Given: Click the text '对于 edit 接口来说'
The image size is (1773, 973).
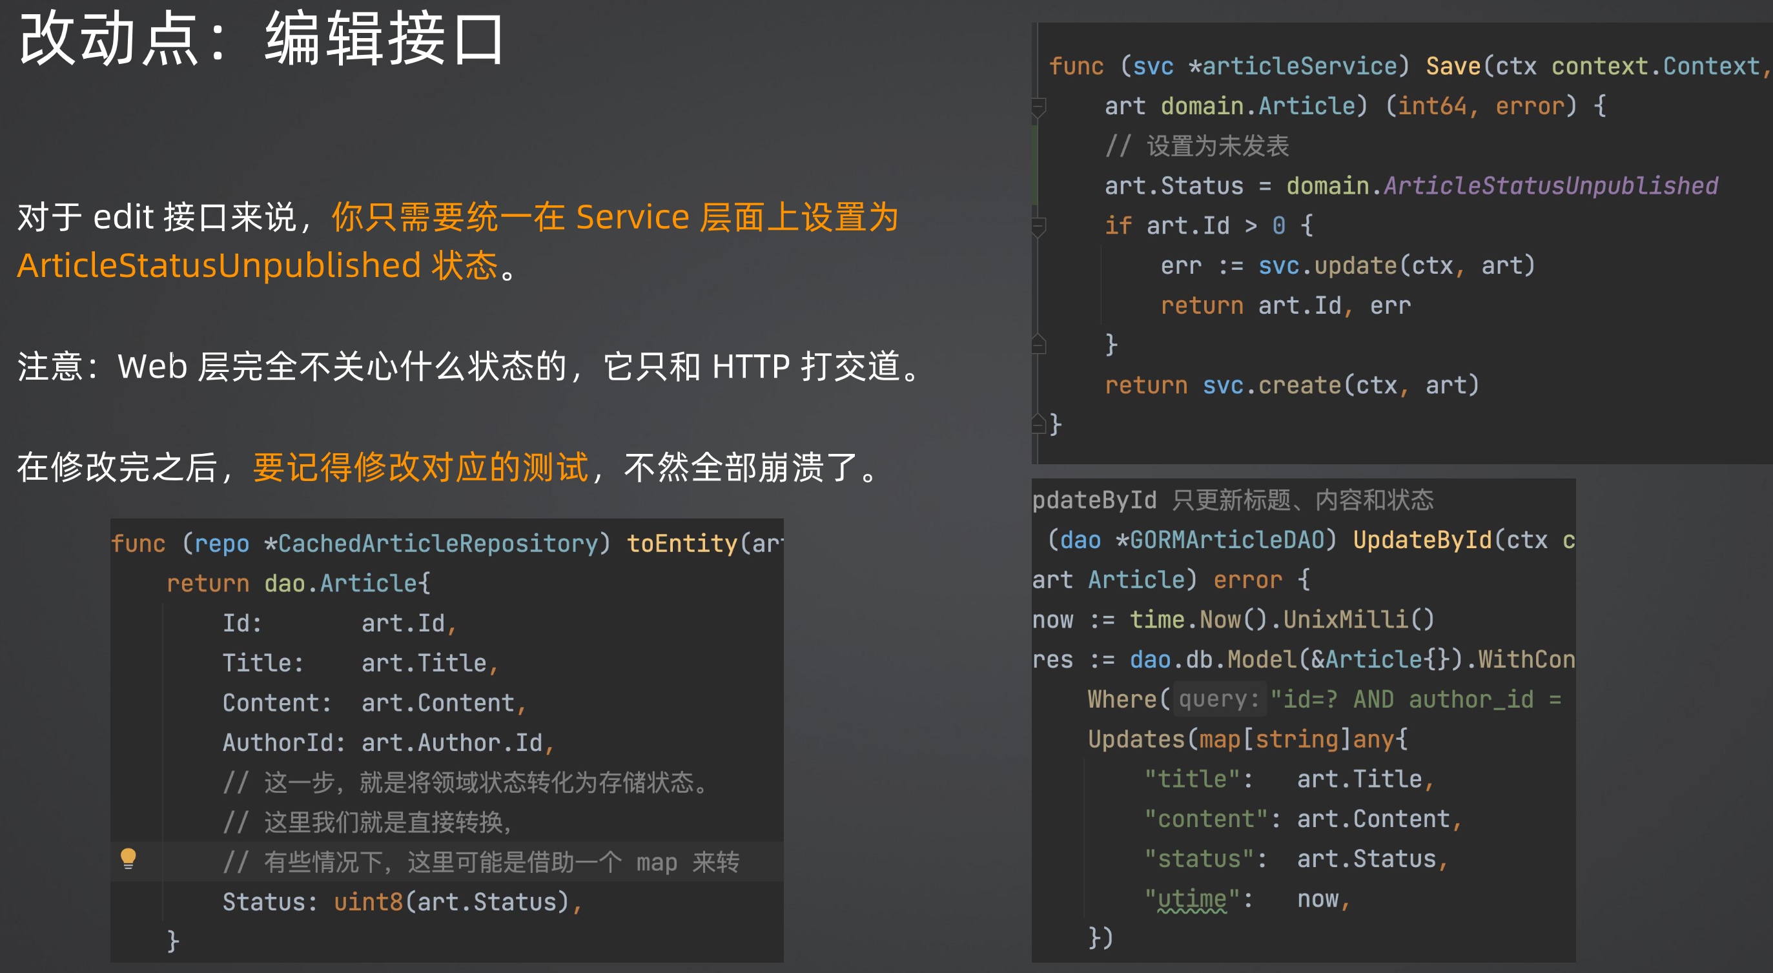Looking at the screenshot, I should tap(156, 218).
